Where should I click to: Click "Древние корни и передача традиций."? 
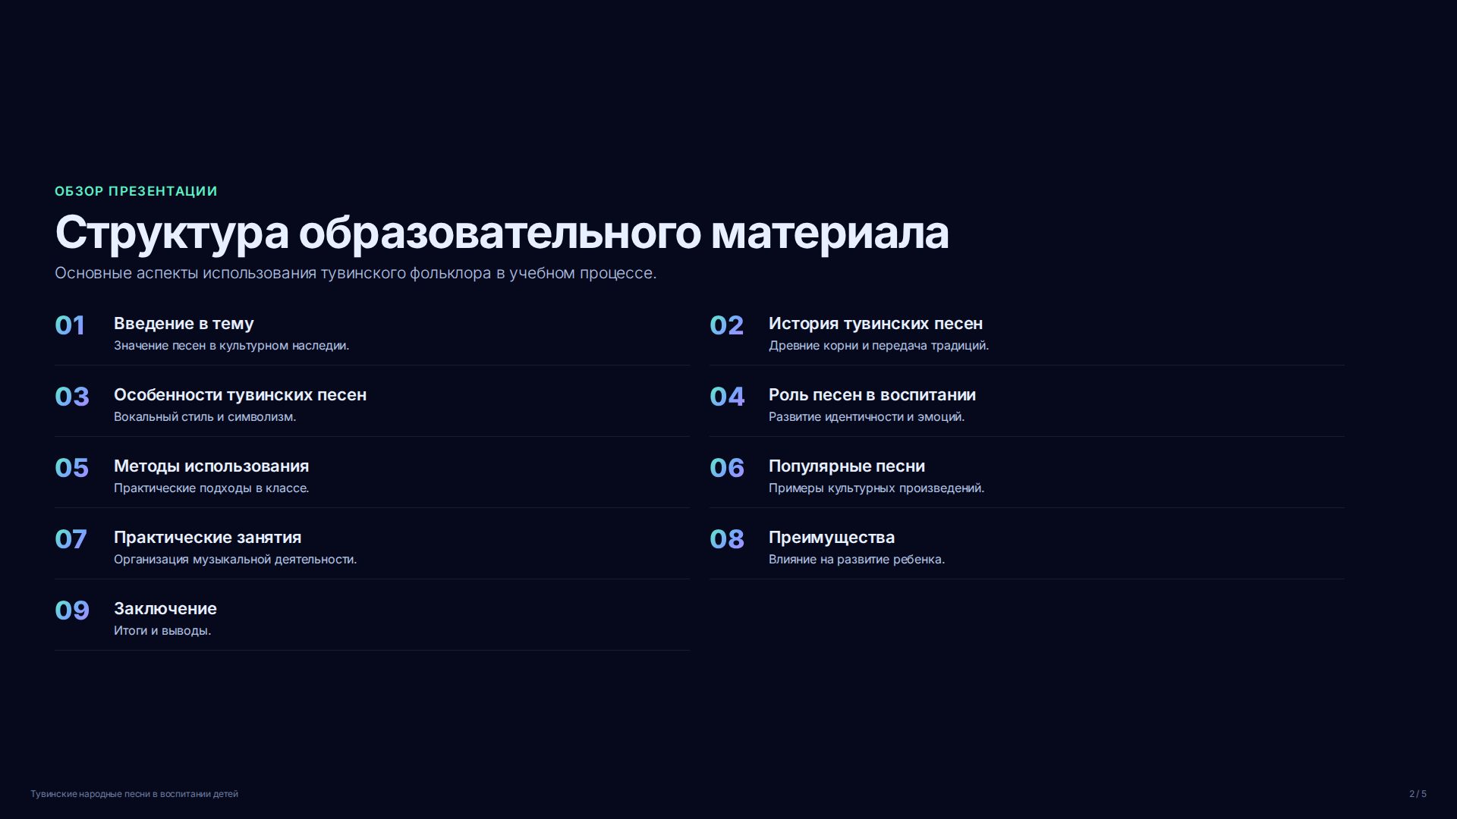point(879,346)
